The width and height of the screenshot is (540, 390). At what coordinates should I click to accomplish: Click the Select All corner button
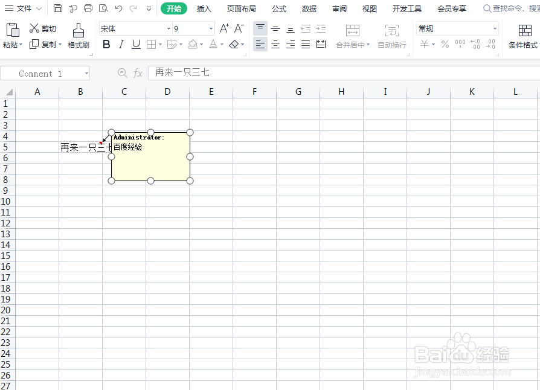pyautogui.click(x=8, y=92)
